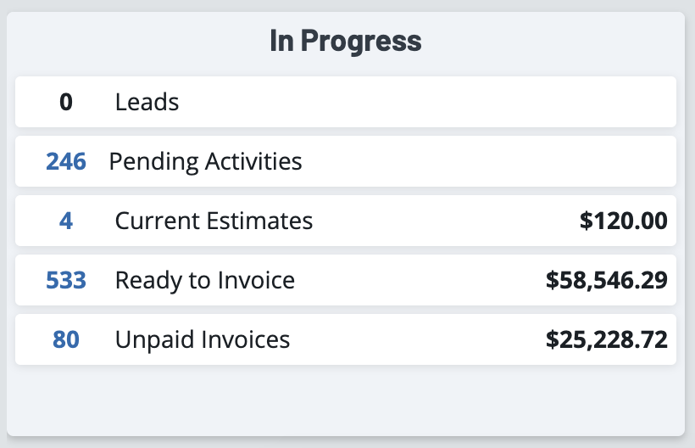Click the 4 current estimates count
The image size is (695, 448).
66,221
